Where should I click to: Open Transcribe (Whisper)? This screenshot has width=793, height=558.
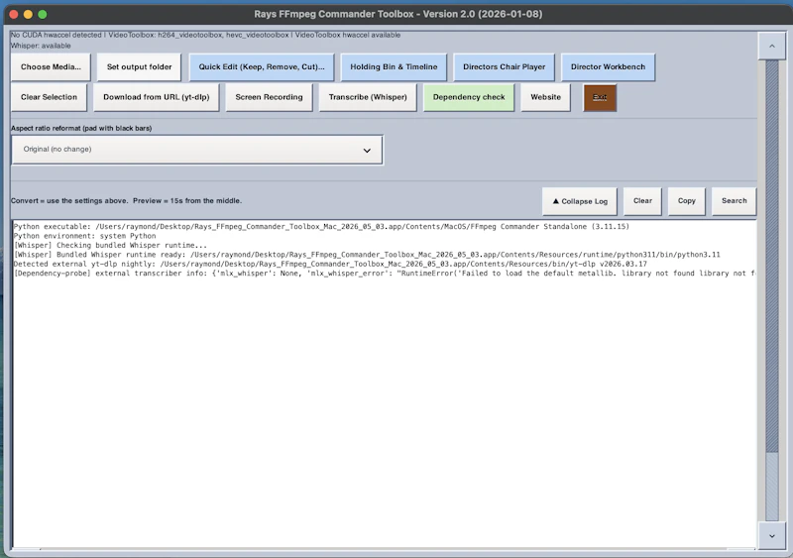[x=368, y=97]
